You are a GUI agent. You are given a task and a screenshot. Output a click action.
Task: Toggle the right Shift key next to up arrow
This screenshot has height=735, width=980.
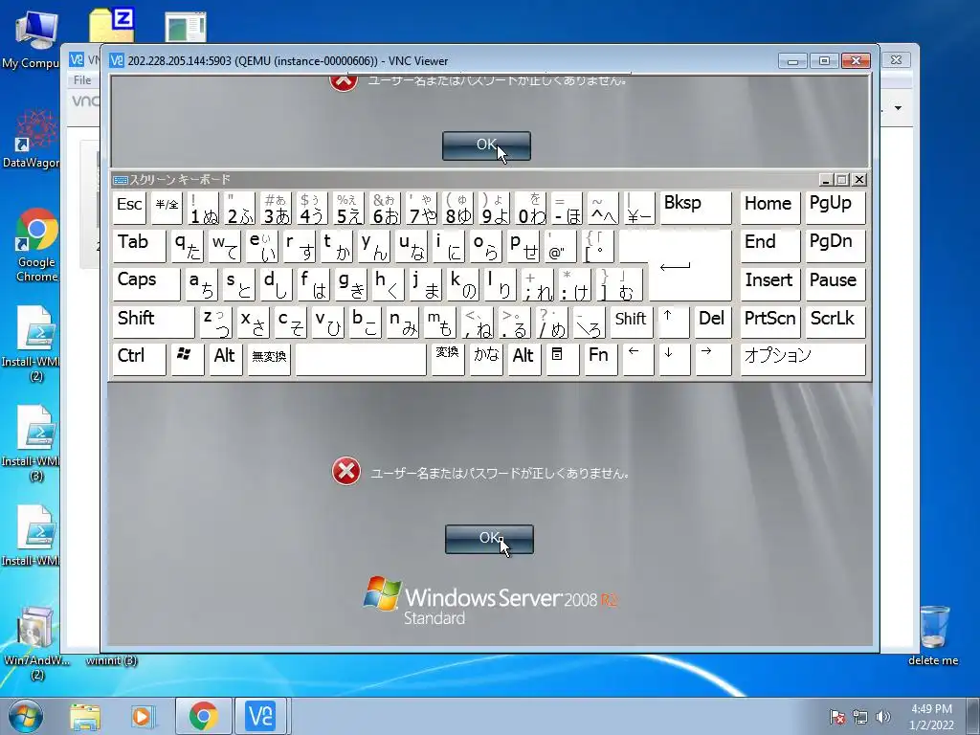(x=631, y=323)
